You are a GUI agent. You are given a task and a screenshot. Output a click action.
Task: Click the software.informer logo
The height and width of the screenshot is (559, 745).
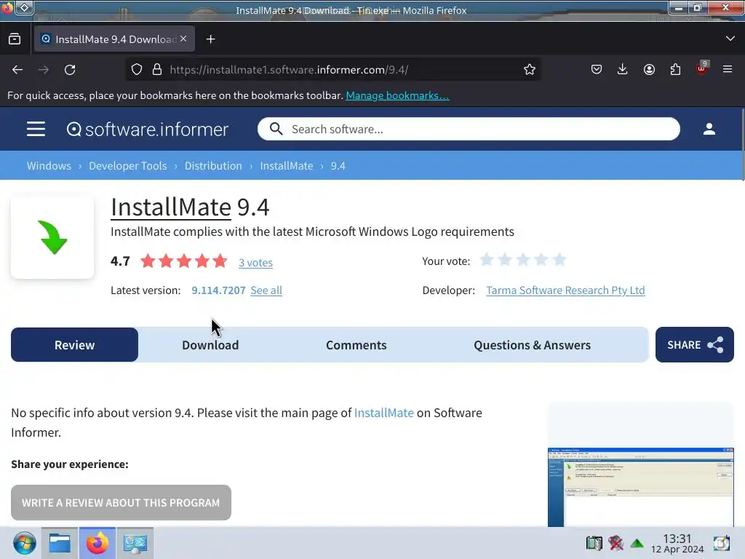click(147, 130)
